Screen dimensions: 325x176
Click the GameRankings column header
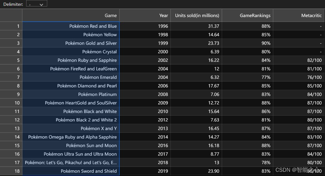click(247, 15)
